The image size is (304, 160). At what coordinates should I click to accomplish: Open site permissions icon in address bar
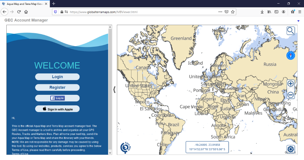pyautogui.click(x=66, y=12)
